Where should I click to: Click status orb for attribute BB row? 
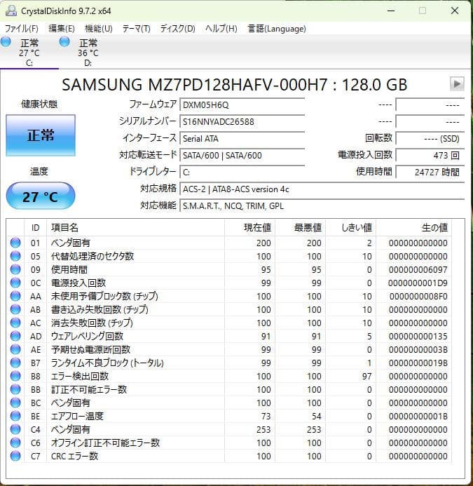pyautogui.click(x=15, y=389)
